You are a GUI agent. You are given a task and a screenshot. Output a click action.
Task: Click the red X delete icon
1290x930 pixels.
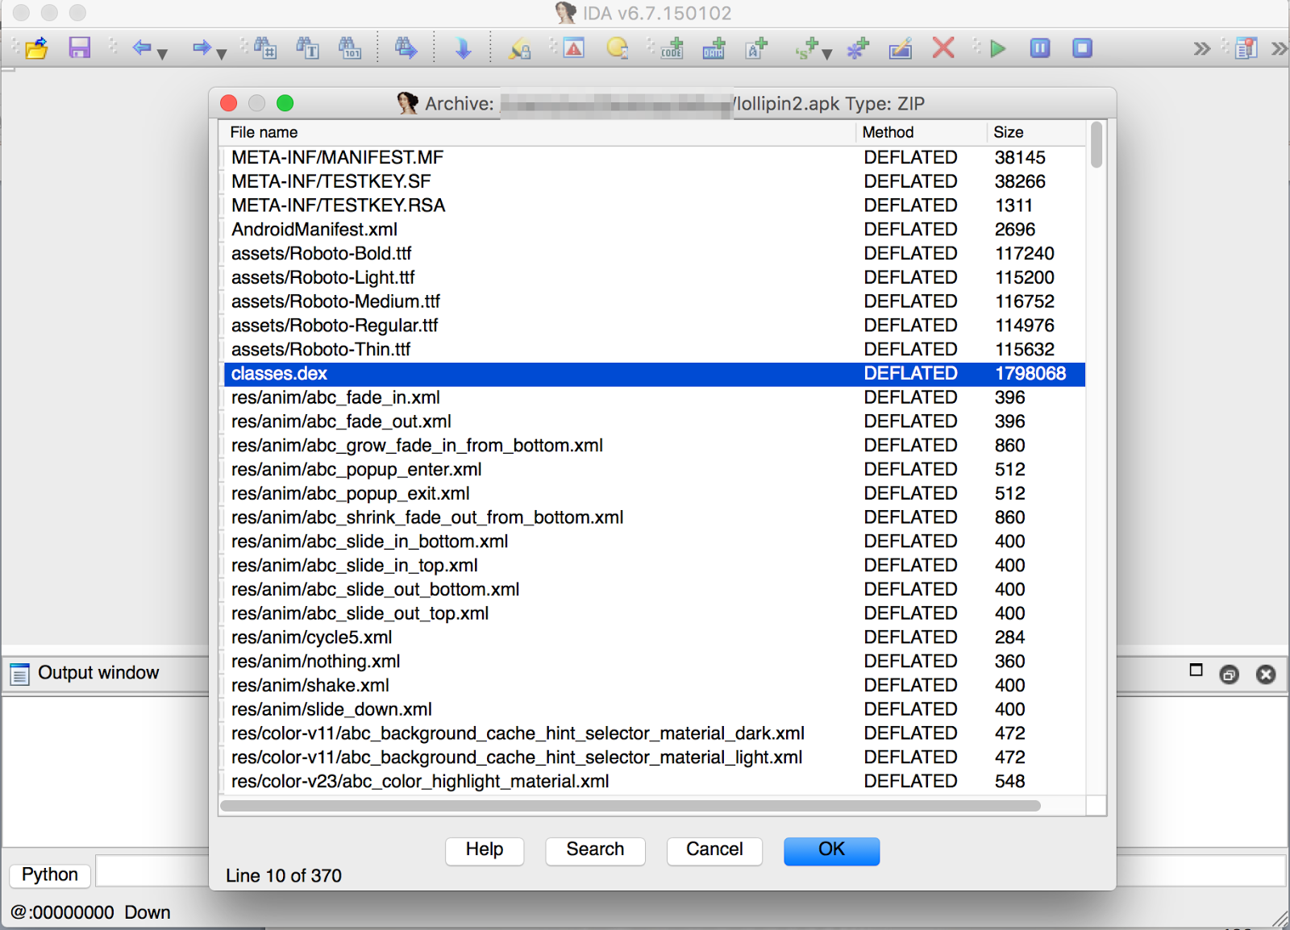pyautogui.click(x=943, y=48)
